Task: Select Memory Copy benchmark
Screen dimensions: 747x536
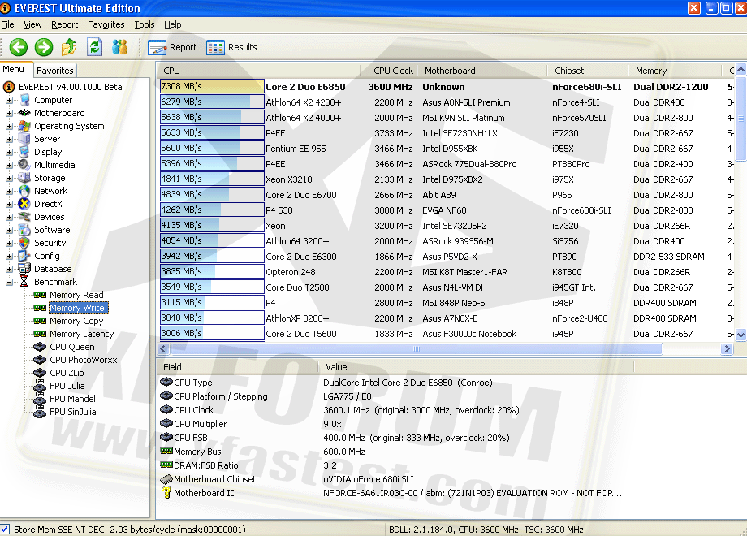Action: point(76,321)
